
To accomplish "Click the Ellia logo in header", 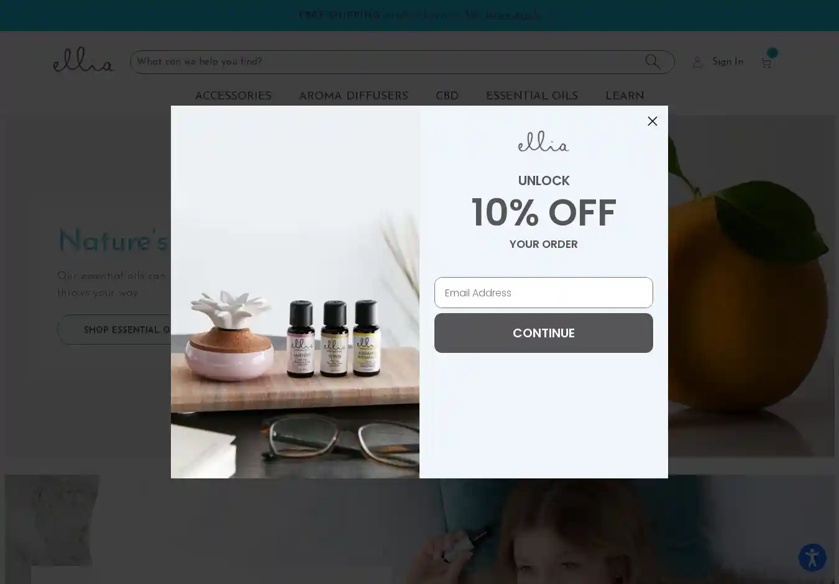I will tap(83, 60).
